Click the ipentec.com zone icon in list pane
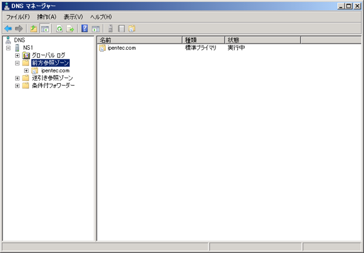The image size is (364, 253). coord(103,48)
